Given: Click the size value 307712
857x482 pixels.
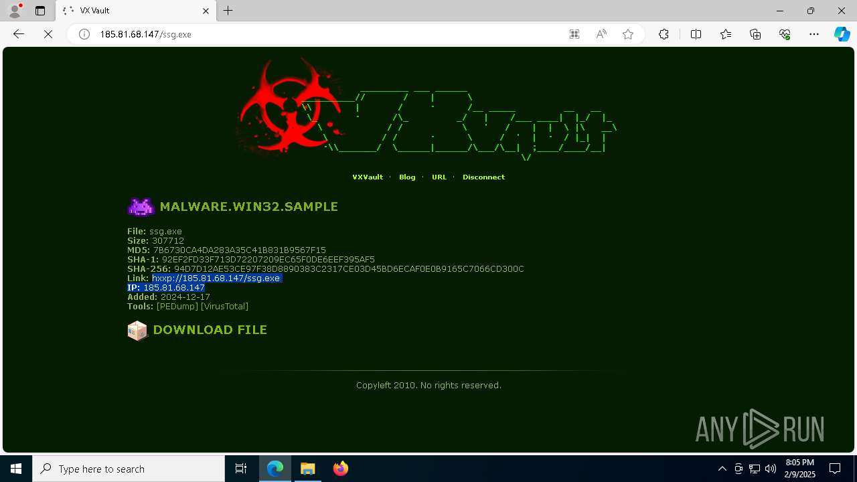Looking at the screenshot, I should tap(167, 240).
